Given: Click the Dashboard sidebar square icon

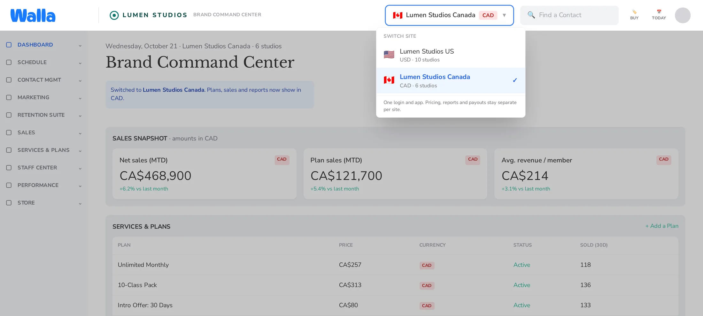Looking at the screenshot, I should click(x=9, y=45).
